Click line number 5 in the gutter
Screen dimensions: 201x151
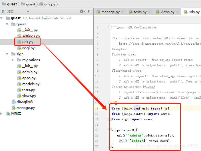tap(98, 49)
